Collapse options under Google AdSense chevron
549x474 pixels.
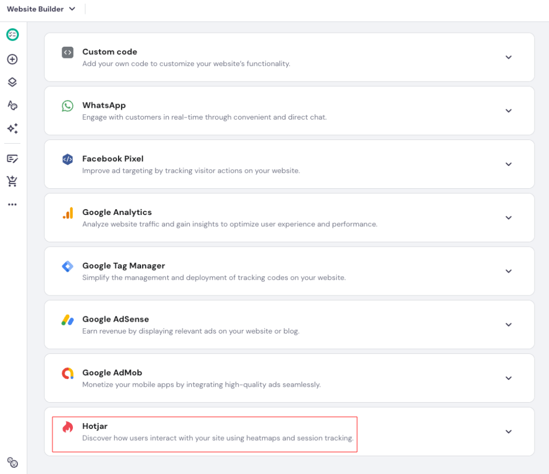pyautogui.click(x=508, y=324)
